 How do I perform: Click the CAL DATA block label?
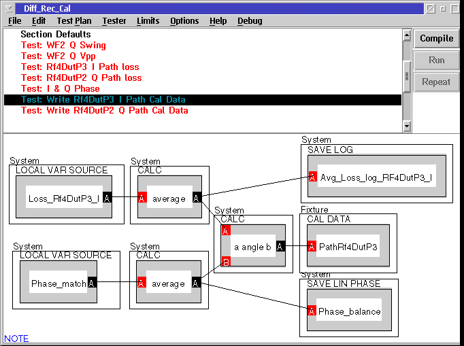(x=329, y=219)
